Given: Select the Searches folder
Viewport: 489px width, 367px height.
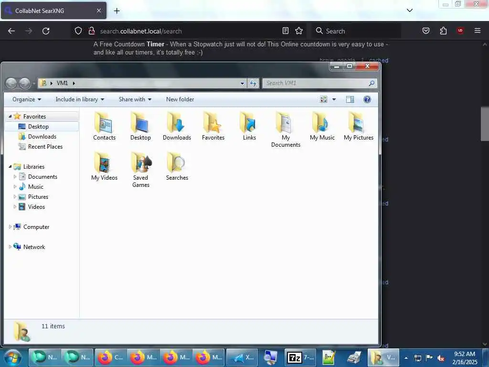Looking at the screenshot, I should (177, 167).
